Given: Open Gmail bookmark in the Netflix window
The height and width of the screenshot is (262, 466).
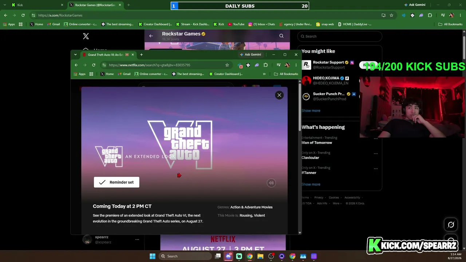Looking at the screenshot, I should pos(124,74).
